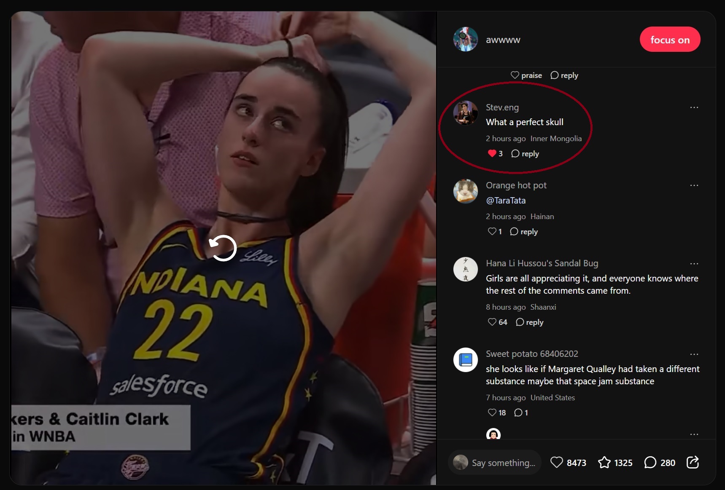Reply to the top partially shown comment

tap(564, 75)
